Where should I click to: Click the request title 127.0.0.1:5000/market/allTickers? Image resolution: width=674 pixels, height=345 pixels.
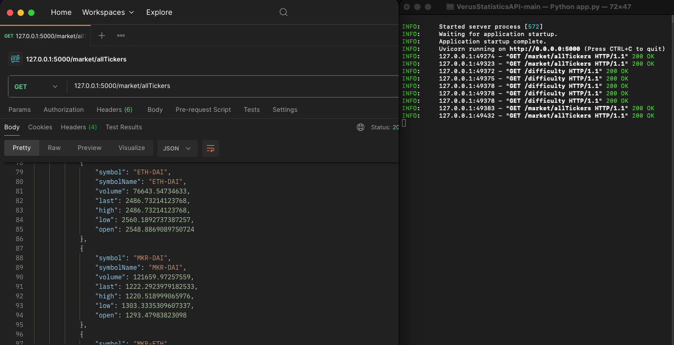[76, 59]
